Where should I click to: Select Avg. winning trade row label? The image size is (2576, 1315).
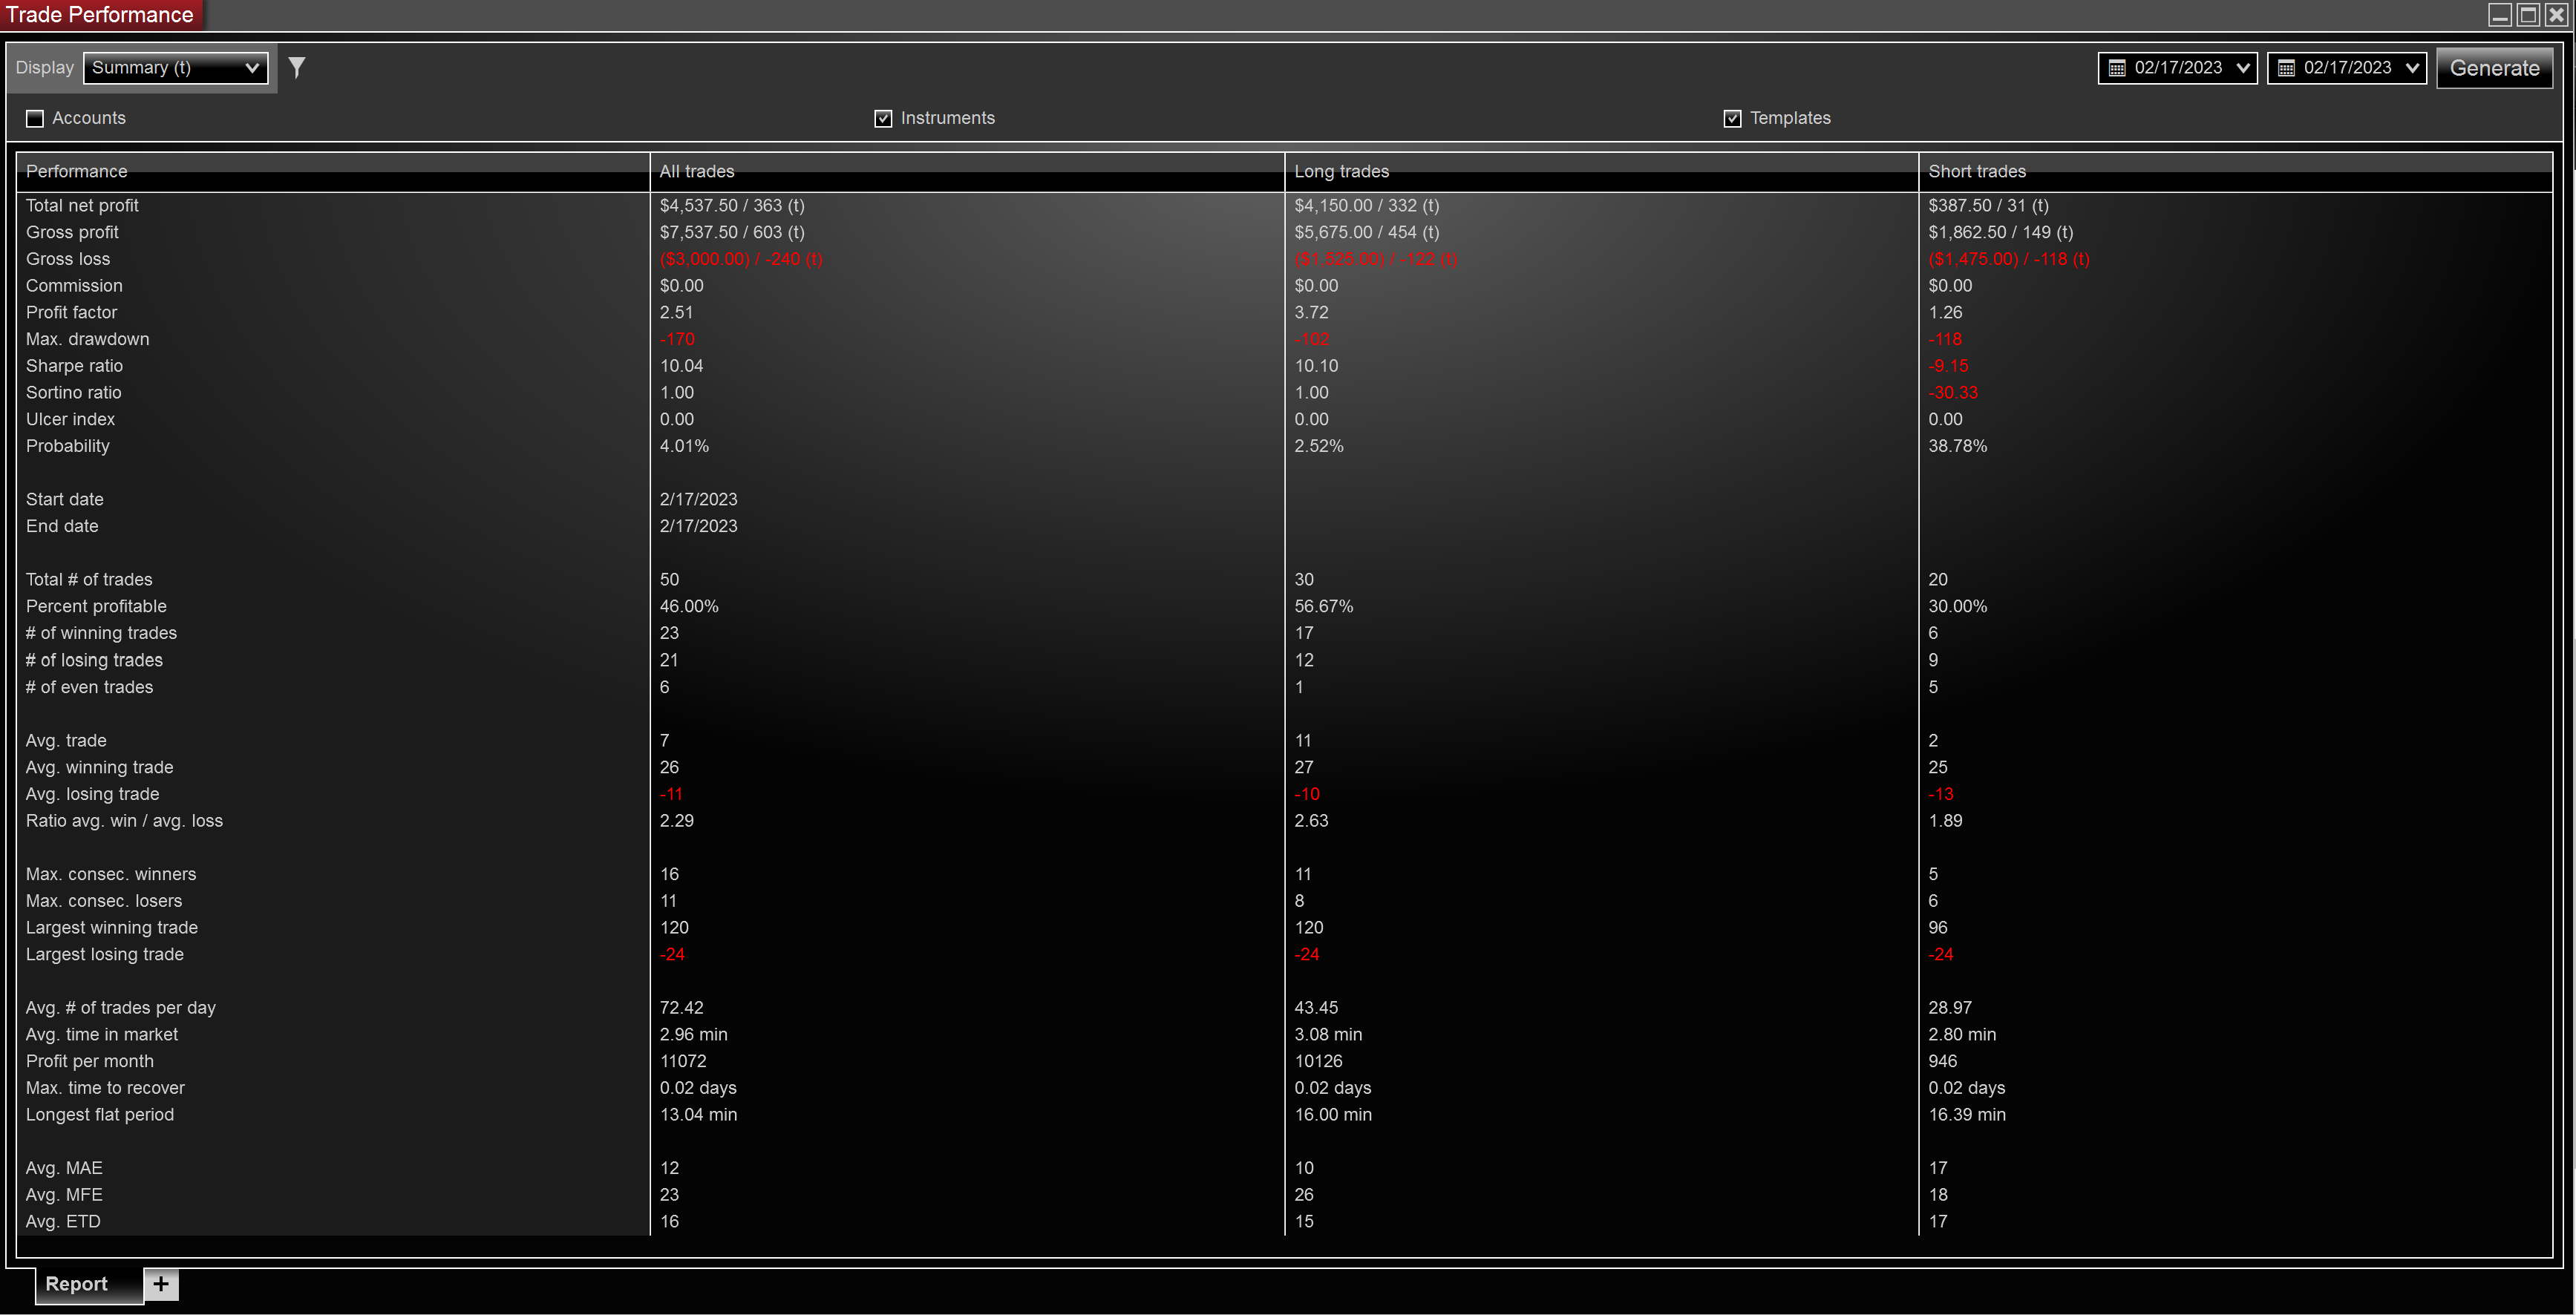click(x=99, y=767)
